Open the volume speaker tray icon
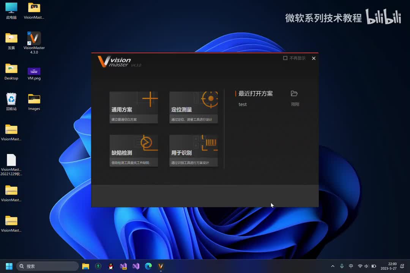The height and width of the screenshot is (273, 410). (x=366, y=266)
